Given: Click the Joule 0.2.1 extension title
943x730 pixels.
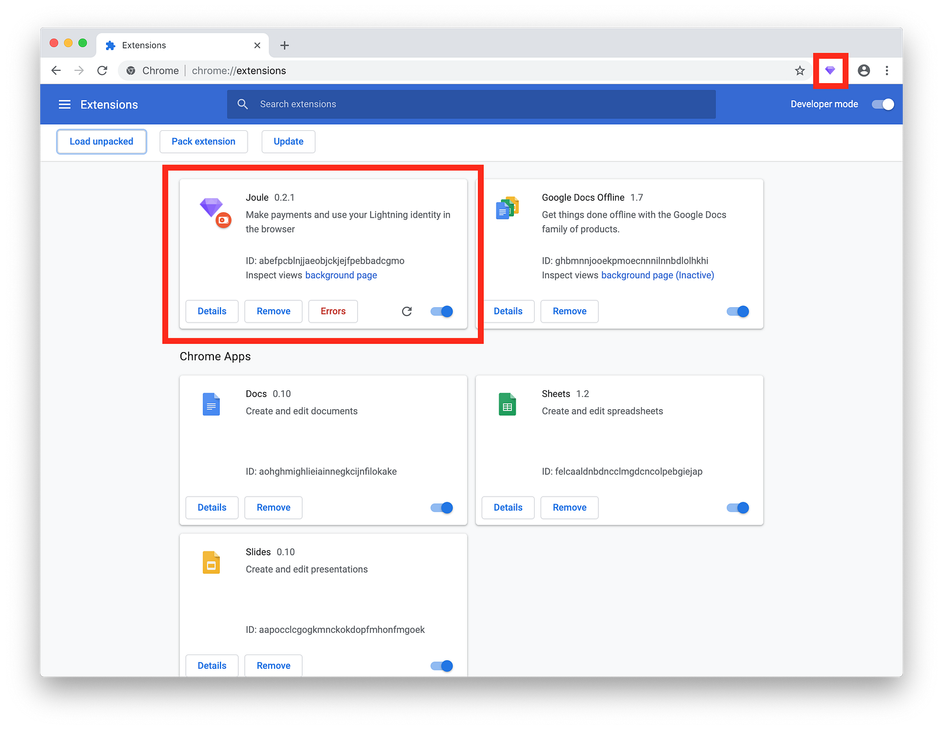Looking at the screenshot, I should [270, 198].
